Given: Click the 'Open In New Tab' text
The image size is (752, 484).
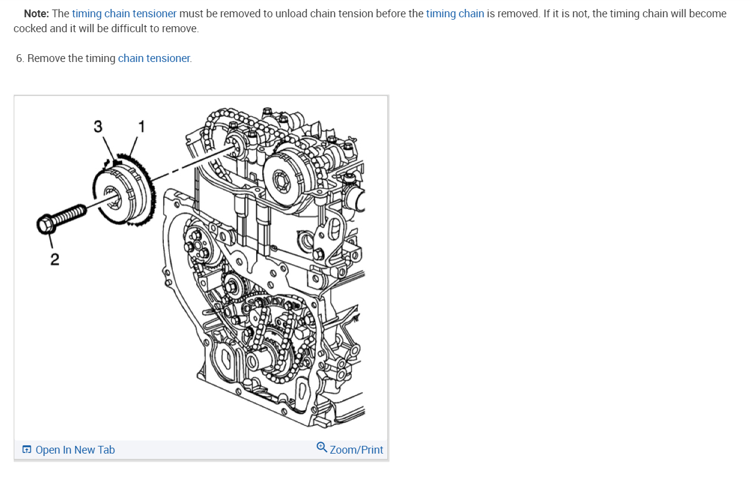Looking at the screenshot, I should (75, 450).
